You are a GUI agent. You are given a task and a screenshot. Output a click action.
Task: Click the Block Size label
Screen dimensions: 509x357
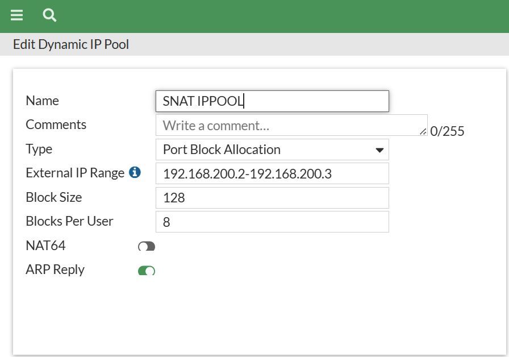tap(54, 197)
